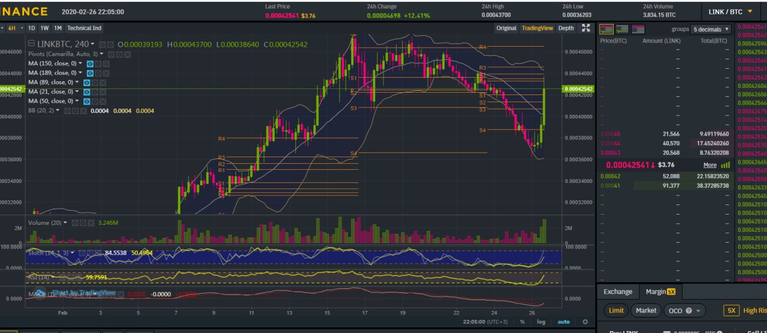The height and width of the screenshot is (333, 767).
Task: Toggle visibility of Pivots Camarilla indicator
Action: (111, 54)
